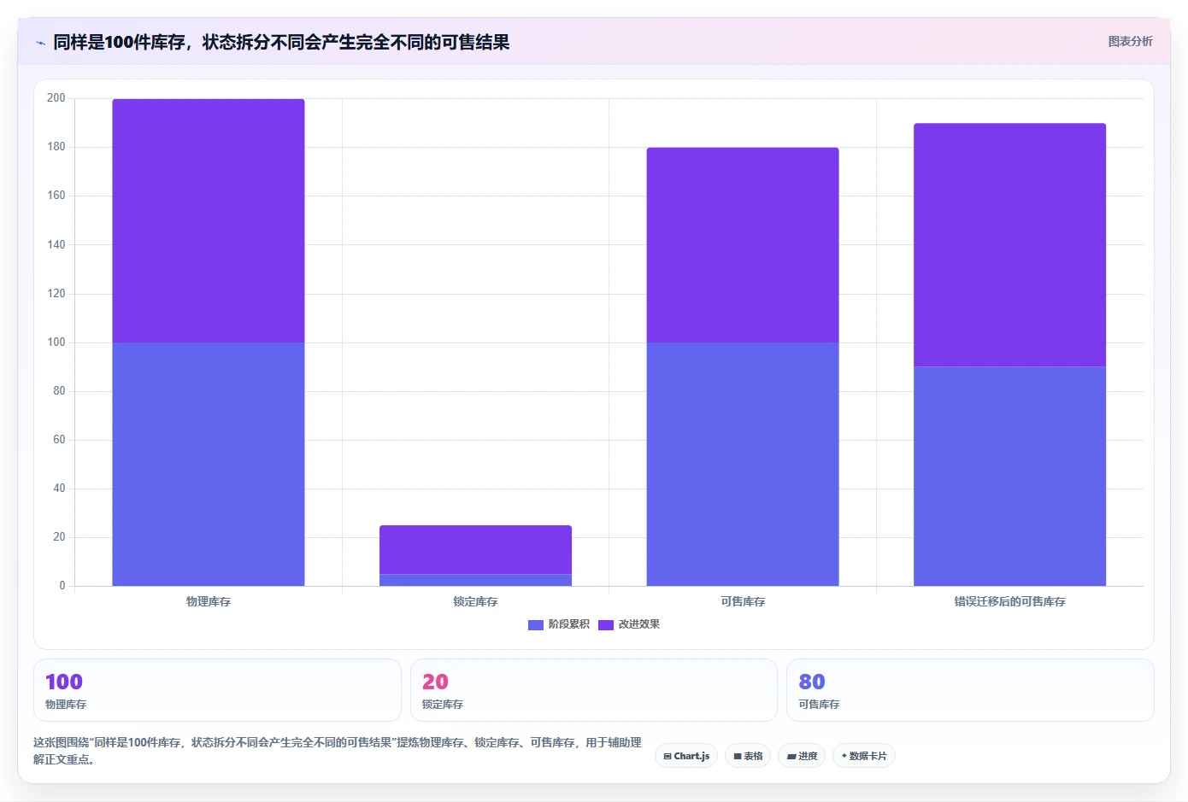Click the Chart.js tag
The image size is (1188, 802).
pyautogui.click(x=686, y=756)
